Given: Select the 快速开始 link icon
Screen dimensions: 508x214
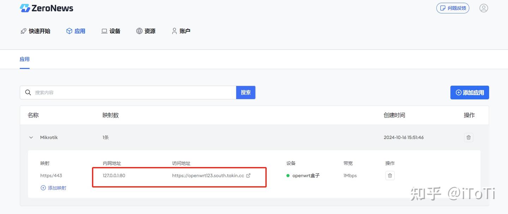Looking at the screenshot, I should point(23,31).
